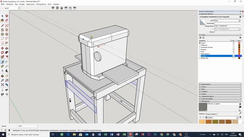The width and height of the screenshot is (244, 137).
Task: Click current material preview thumbnail
Action: coord(203,107)
